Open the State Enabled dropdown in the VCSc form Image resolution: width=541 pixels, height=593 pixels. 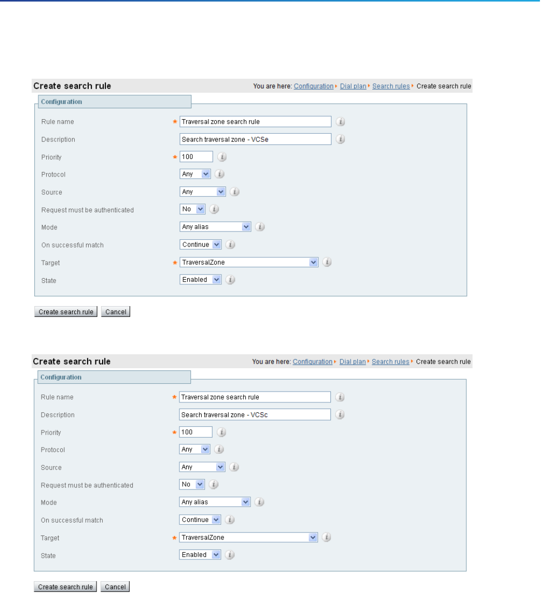pos(200,555)
